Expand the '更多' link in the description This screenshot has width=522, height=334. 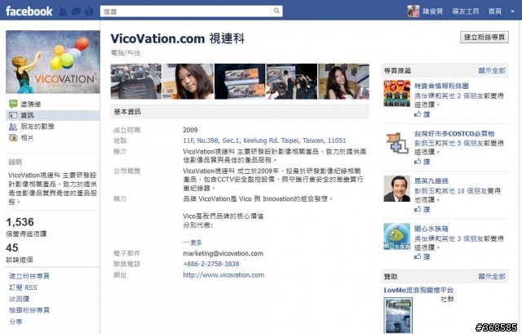[192, 243]
